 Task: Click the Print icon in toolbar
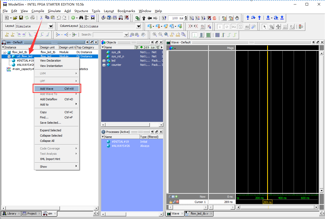click(33, 18)
